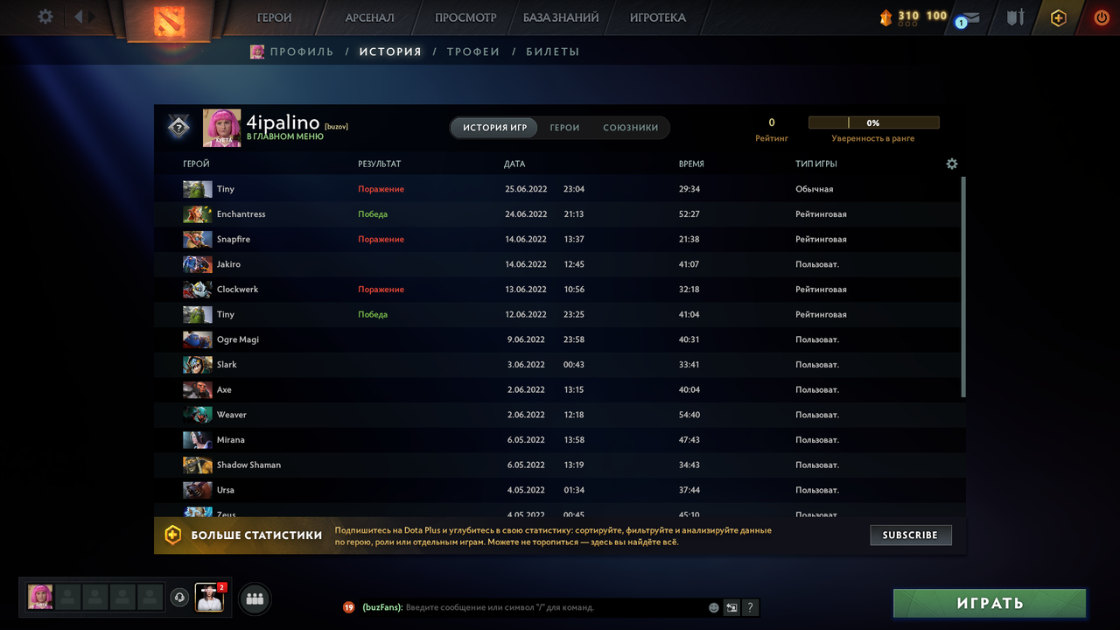Open the voice chat headset icon
Image resolution: width=1120 pixels, height=630 pixels.
[179, 598]
